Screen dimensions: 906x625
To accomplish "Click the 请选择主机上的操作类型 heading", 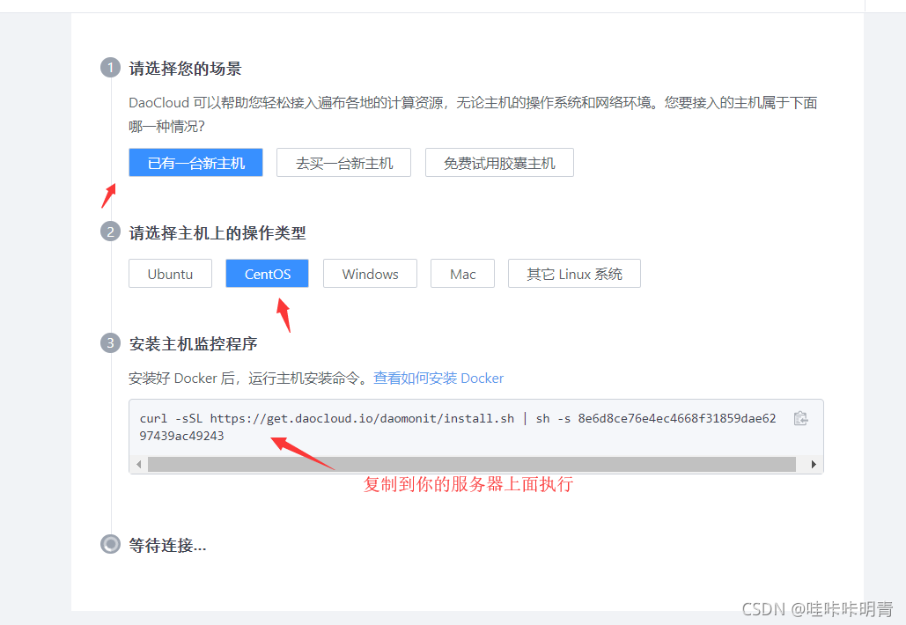I will tap(217, 233).
